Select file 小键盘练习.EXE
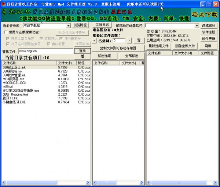The image size is (220, 187). click(x=14, y=102)
